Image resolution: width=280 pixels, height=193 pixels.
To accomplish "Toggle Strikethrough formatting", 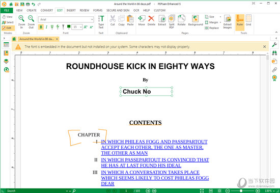I will coord(58,27).
